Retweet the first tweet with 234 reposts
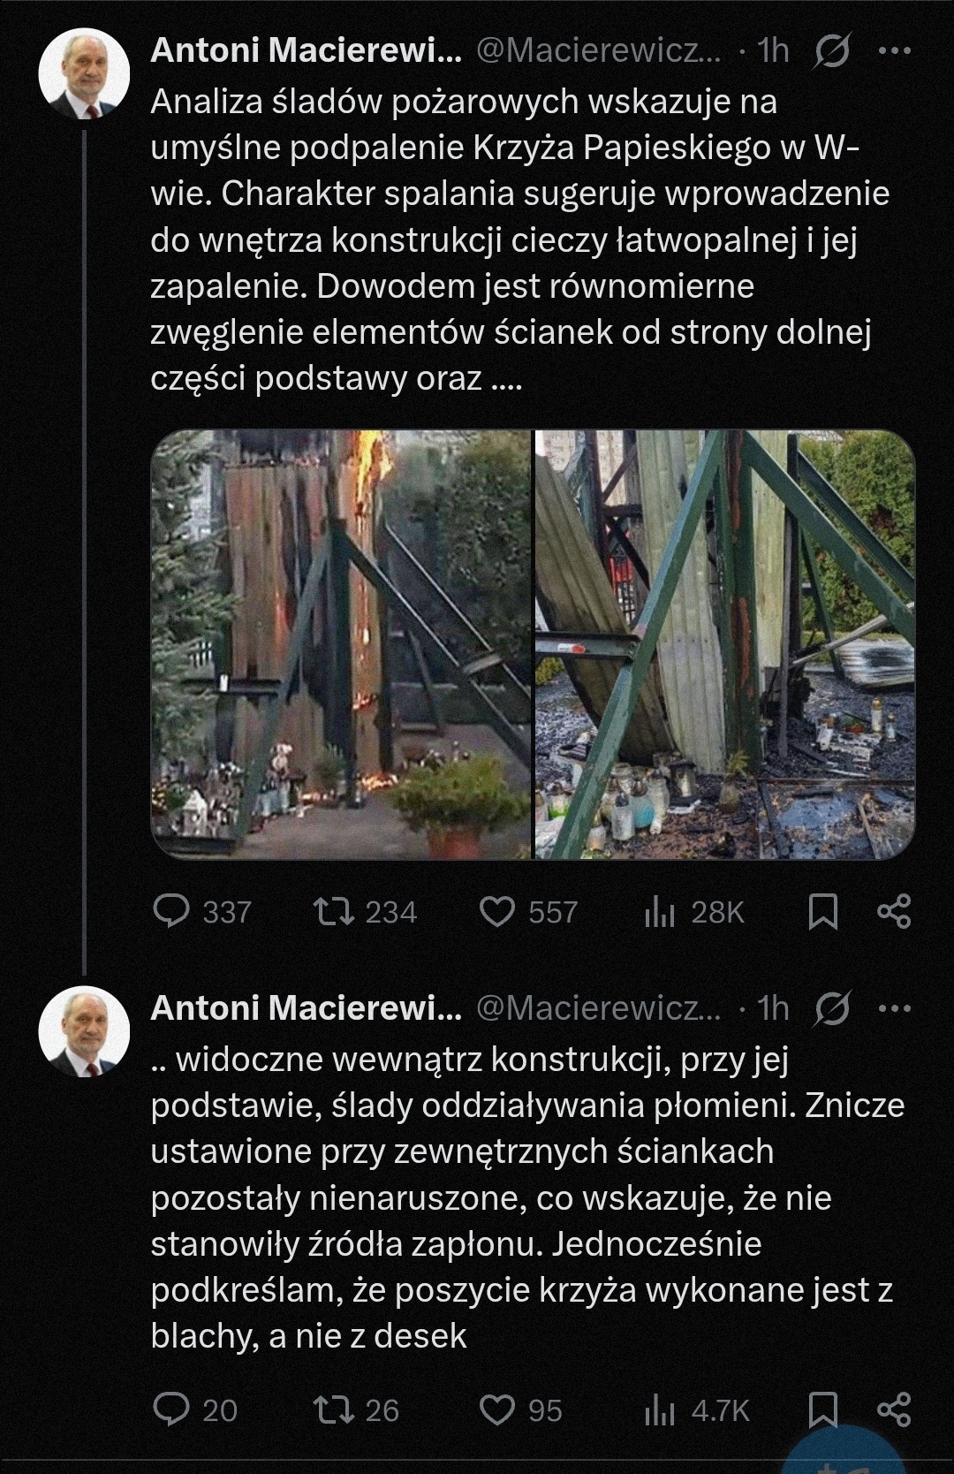The width and height of the screenshot is (954, 1474). (x=335, y=911)
